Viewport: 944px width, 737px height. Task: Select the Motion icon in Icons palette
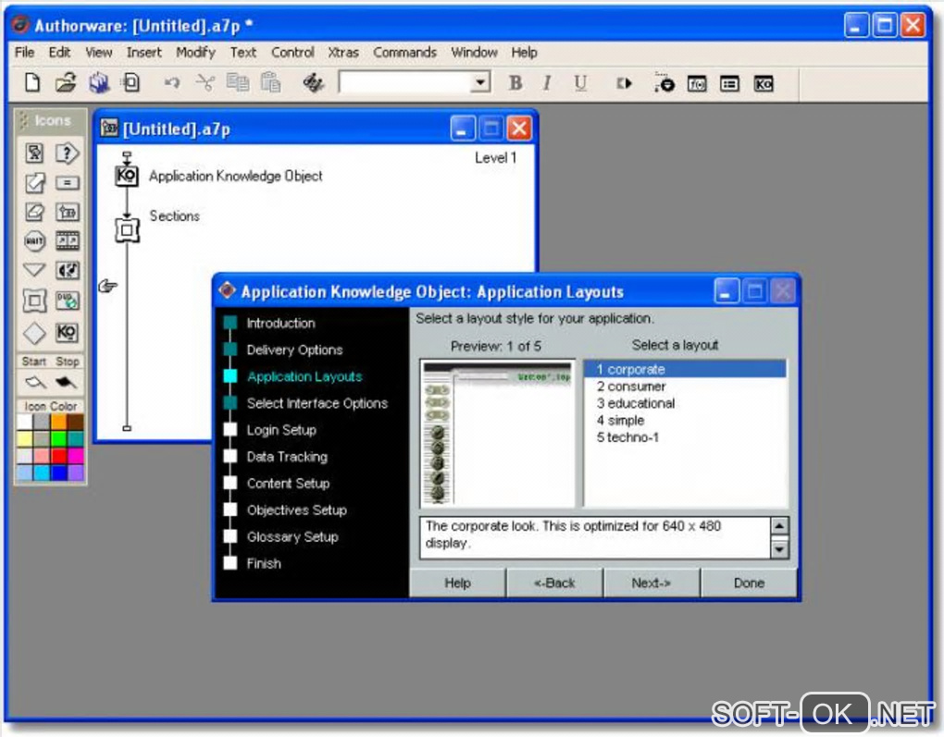coord(34,182)
